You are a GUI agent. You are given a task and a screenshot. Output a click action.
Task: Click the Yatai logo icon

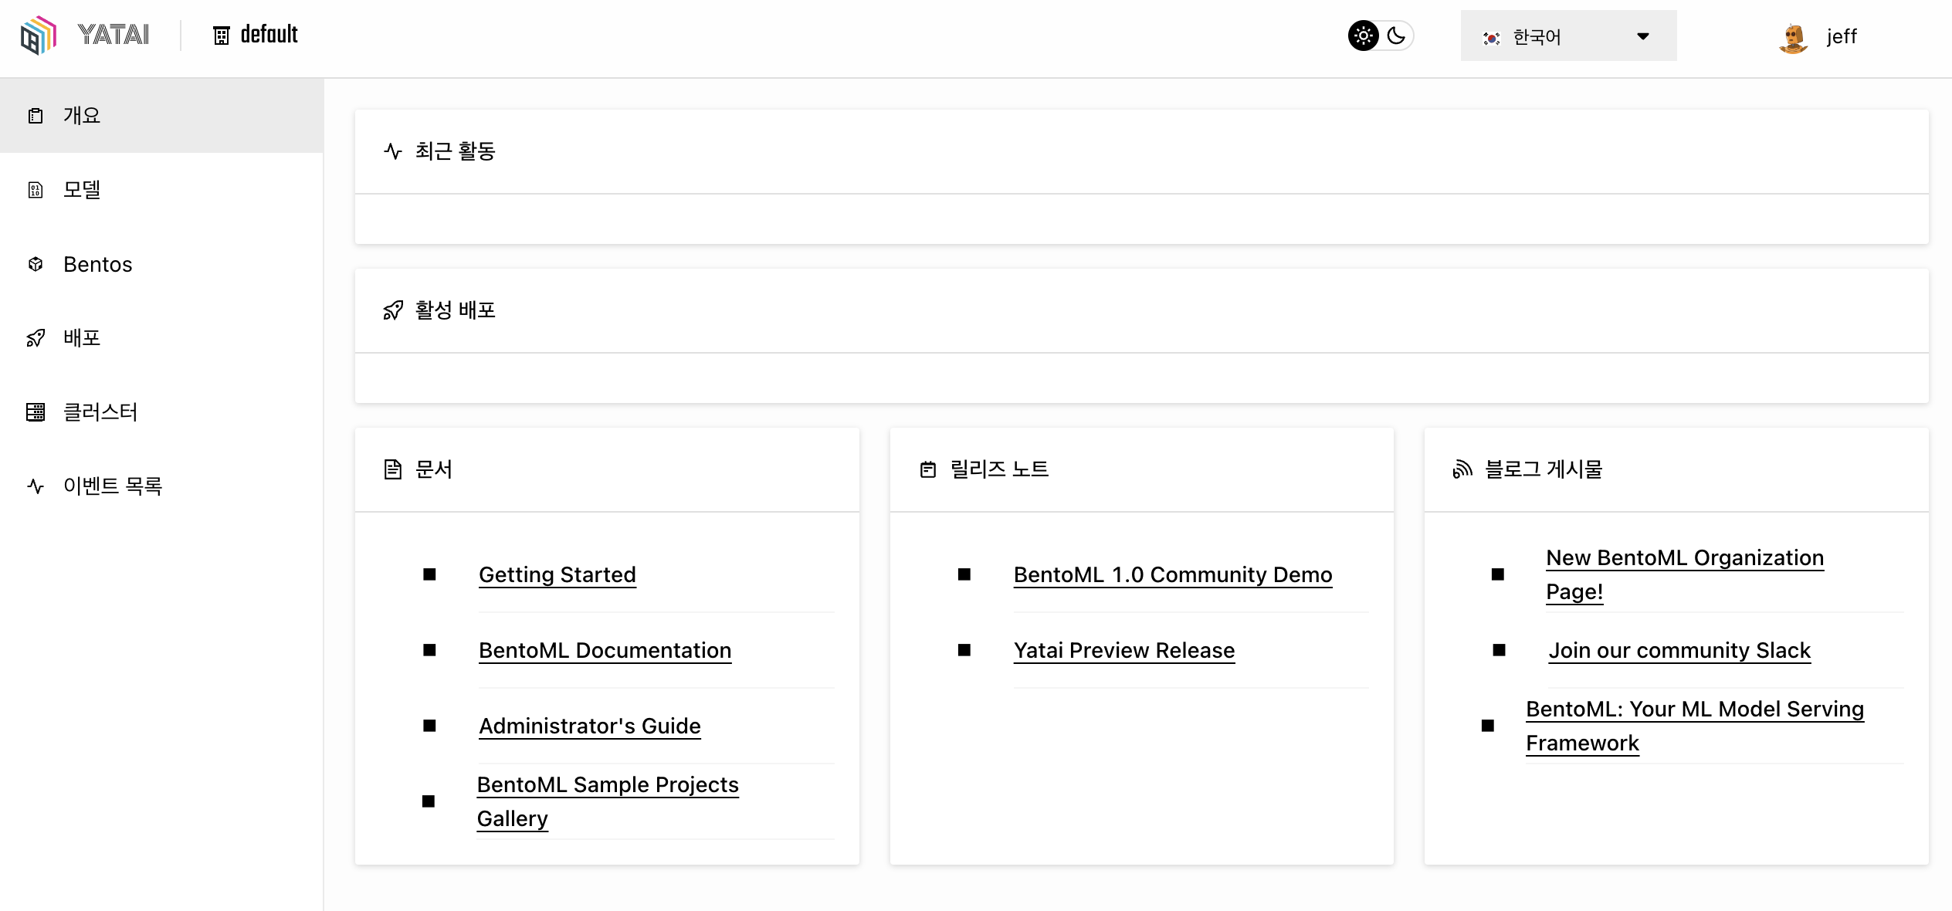tap(39, 36)
